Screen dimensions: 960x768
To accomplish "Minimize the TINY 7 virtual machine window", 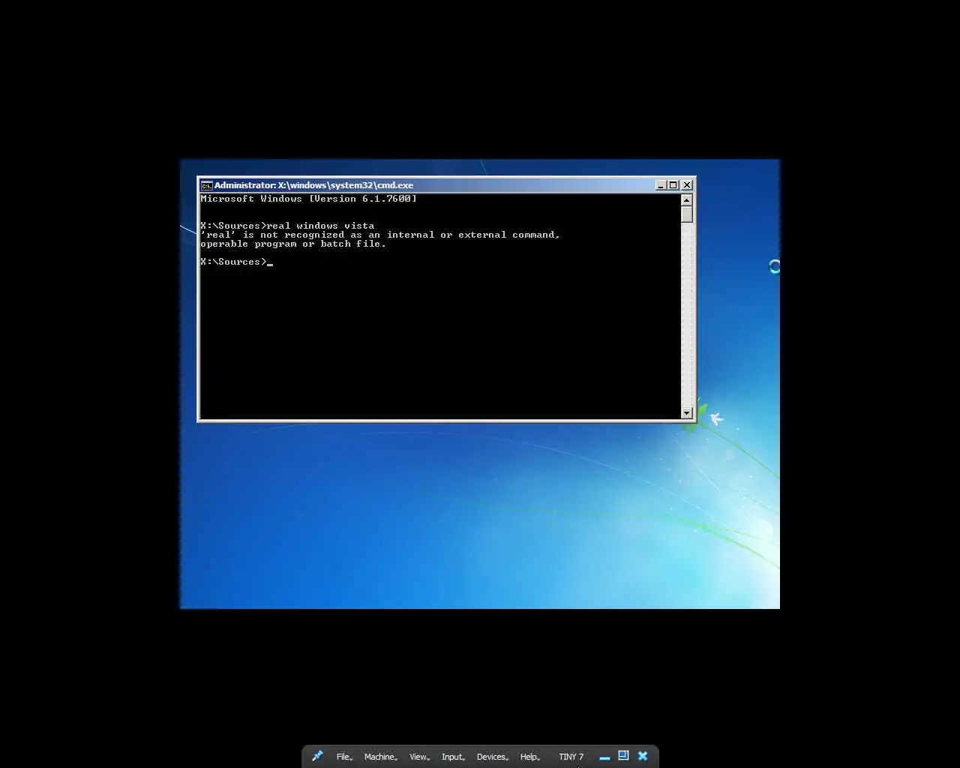I will click(604, 757).
